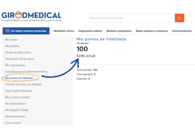The image size is (195, 139).
Task: Click hamburger icon in products button
Action: [8, 31]
